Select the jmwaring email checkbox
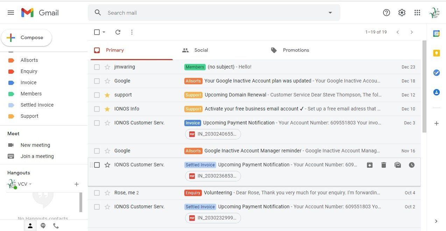Screen dimensions: 446x231 [97, 67]
